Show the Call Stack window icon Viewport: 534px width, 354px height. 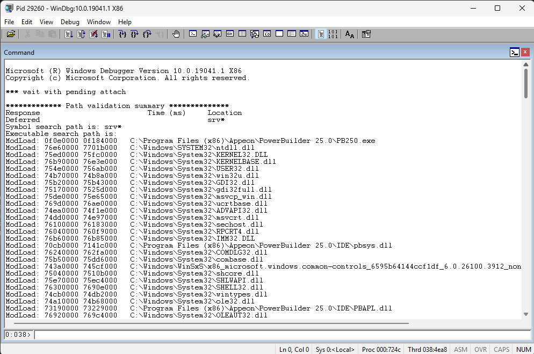255,34
